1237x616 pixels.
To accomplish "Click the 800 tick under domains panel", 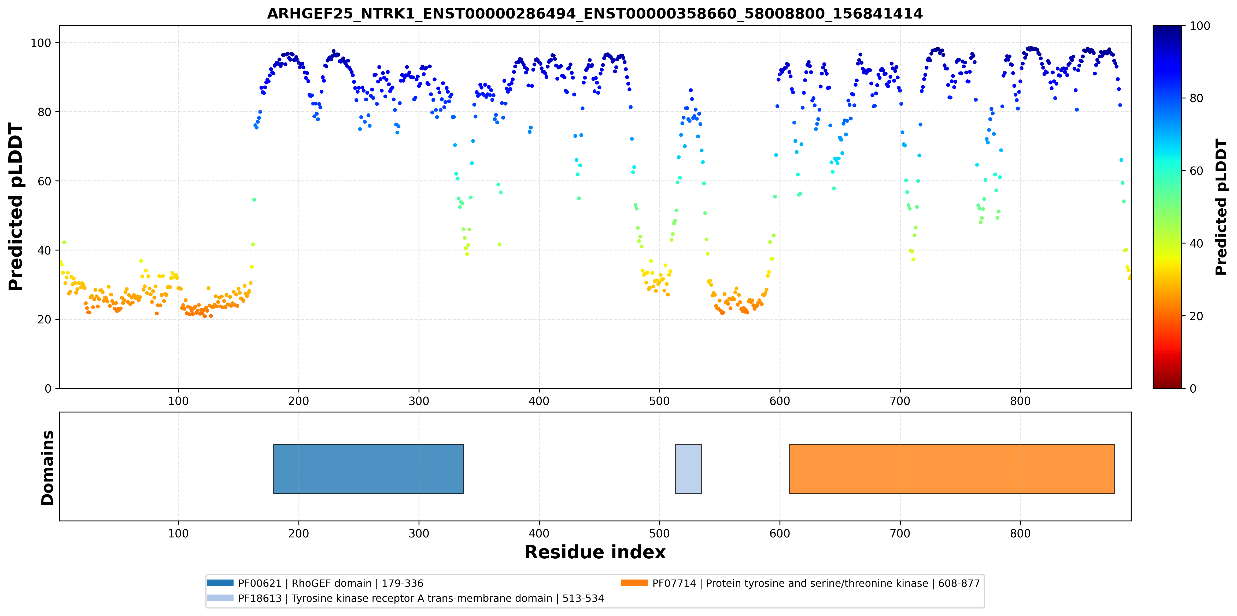I will [x=1020, y=533].
